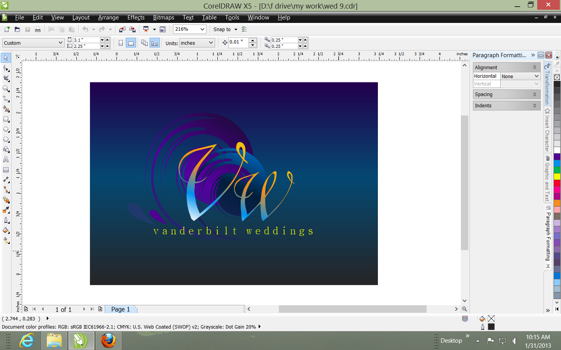Click the Snap to button
The width and height of the screenshot is (561, 350).
(222, 29)
